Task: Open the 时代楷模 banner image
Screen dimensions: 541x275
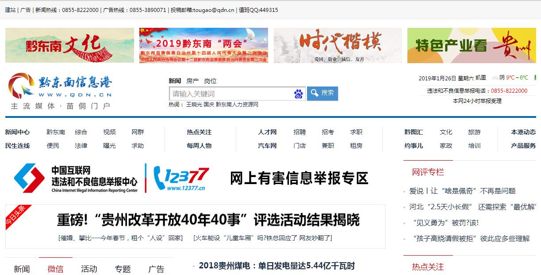Action: pos(338,45)
